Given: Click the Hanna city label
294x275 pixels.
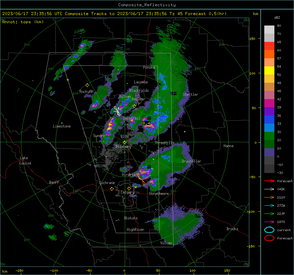Looking at the screenshot, I should [228, 146].
